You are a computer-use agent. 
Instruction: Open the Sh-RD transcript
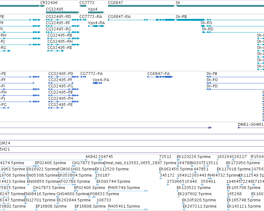coord(233,32)
